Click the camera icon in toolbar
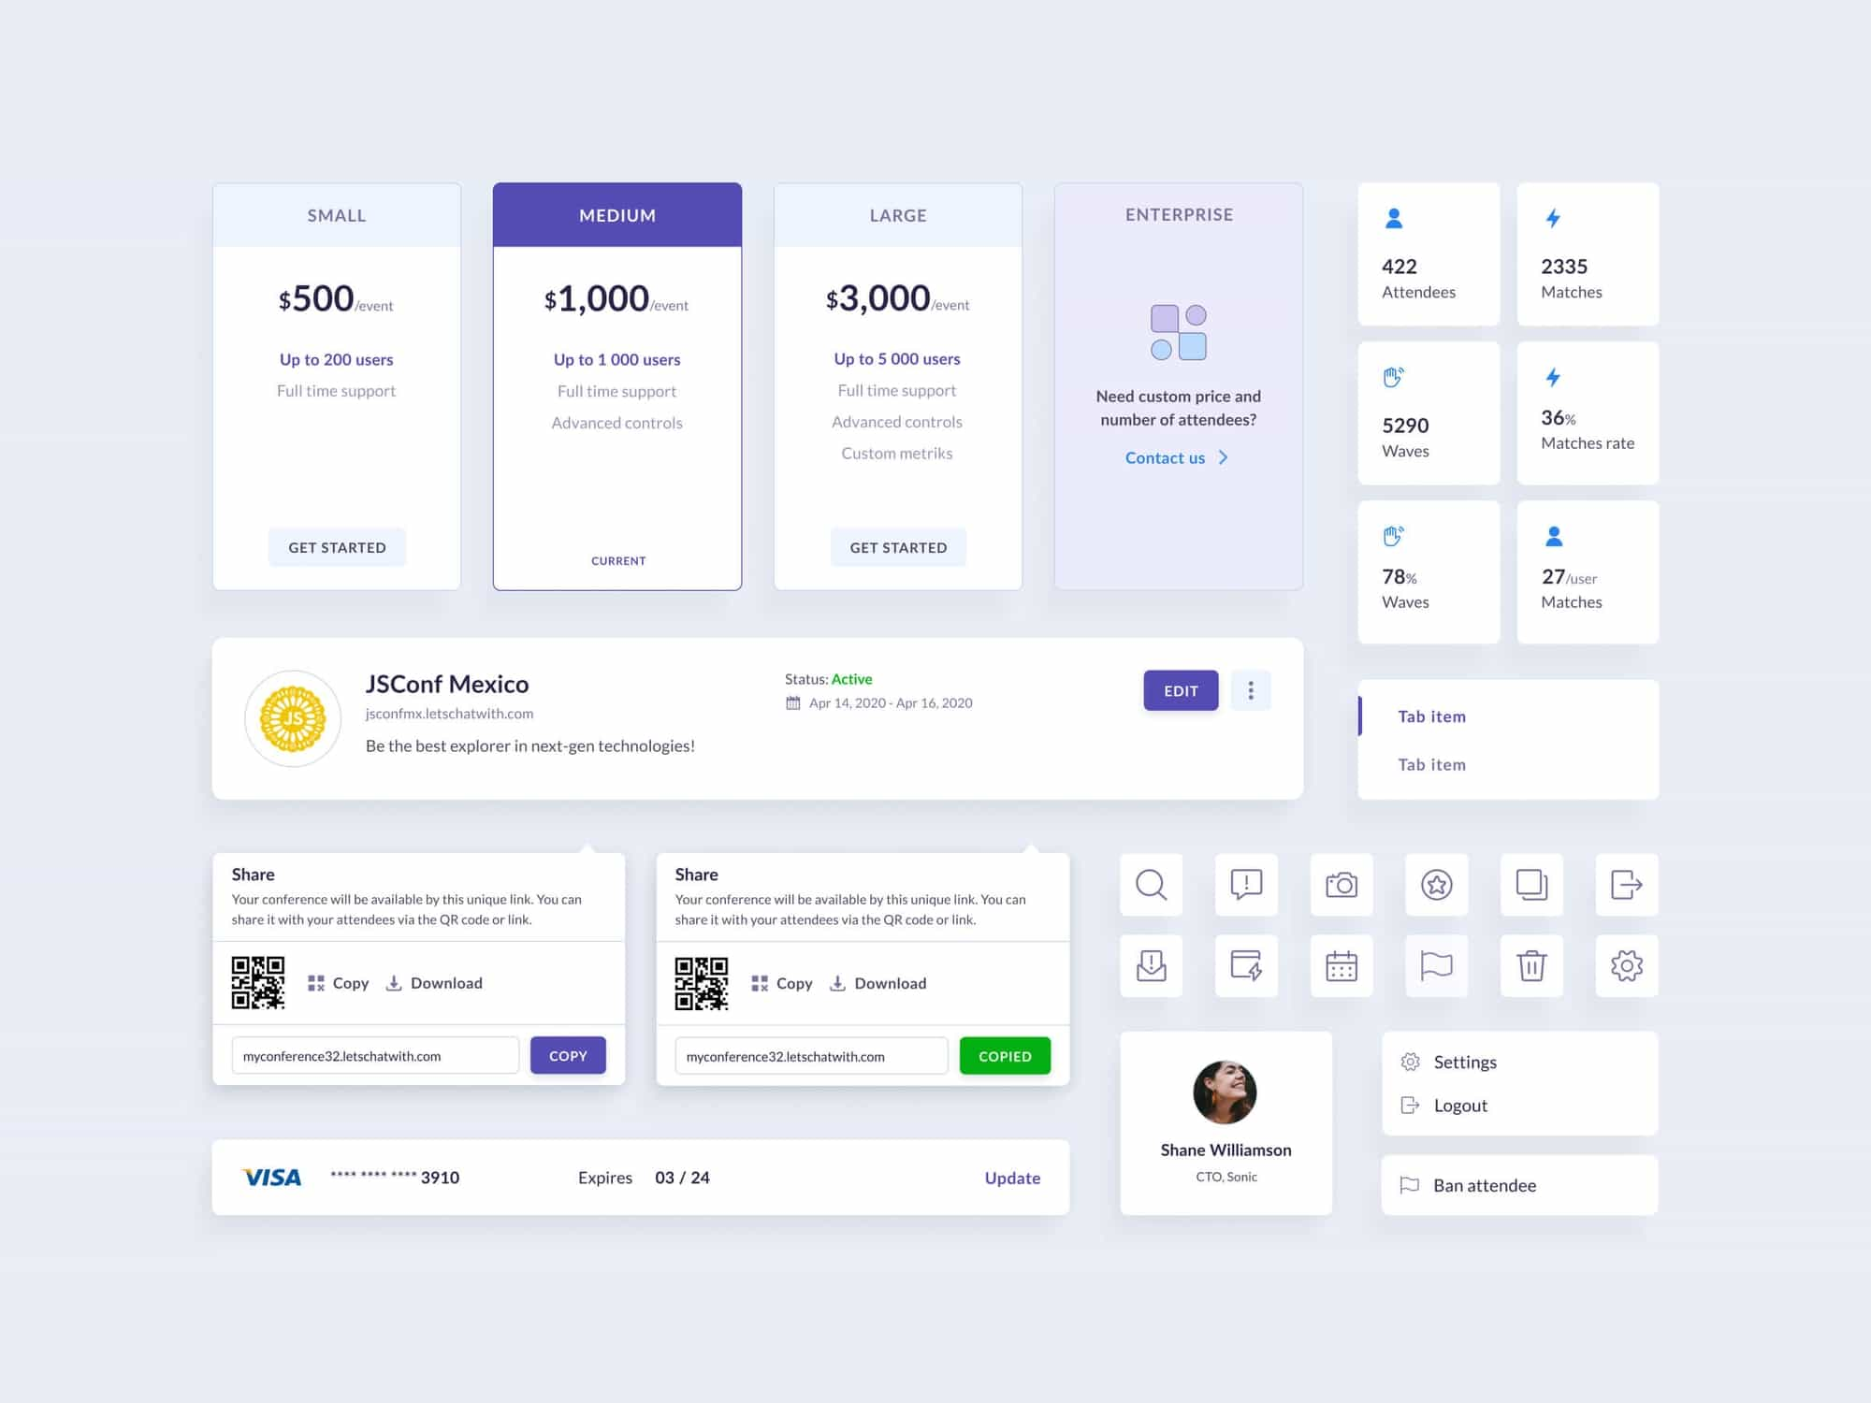Viewport: 1871px width, 1403px height. pos(1341,886)
